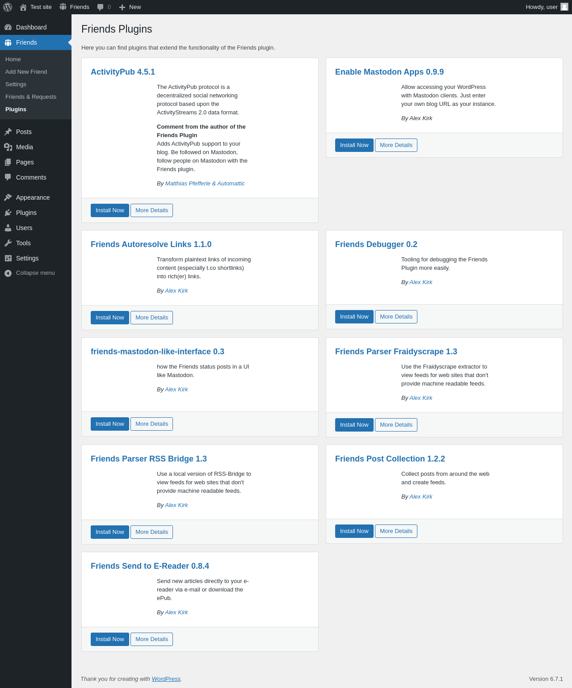Open the friends-mastodon-like-interface 0.3 title
Screen dimensions: 572x688
[x=157, y=352]
